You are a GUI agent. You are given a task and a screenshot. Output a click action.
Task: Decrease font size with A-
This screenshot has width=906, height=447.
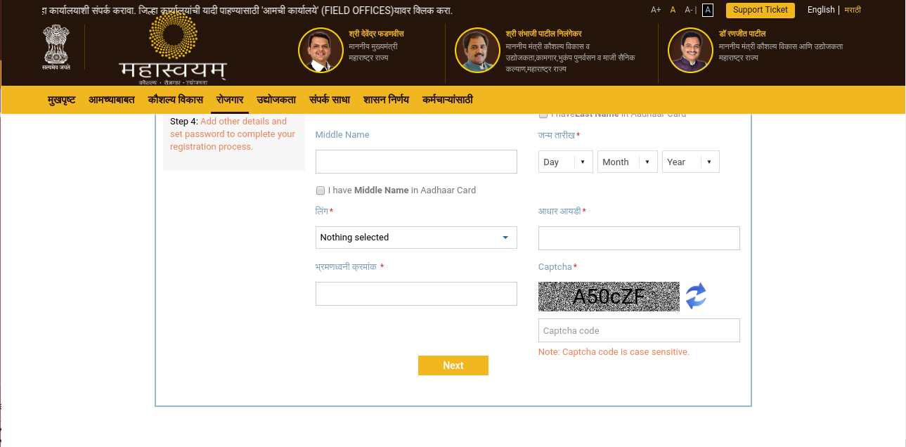tap(690, 10)
